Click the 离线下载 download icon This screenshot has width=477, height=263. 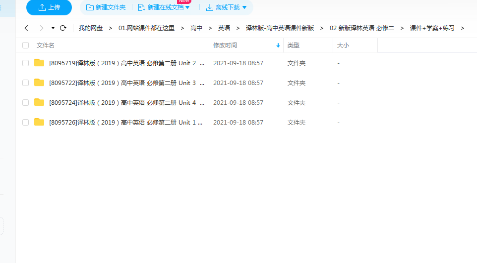coord(210,7)
